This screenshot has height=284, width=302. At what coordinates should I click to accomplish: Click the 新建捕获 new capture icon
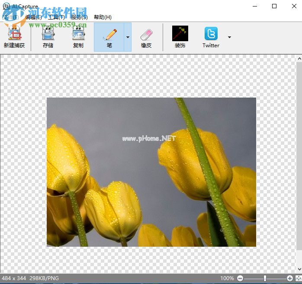[14, 37]
